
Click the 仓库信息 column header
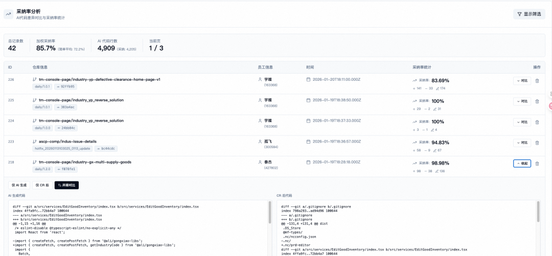click(x=40, y=67)
